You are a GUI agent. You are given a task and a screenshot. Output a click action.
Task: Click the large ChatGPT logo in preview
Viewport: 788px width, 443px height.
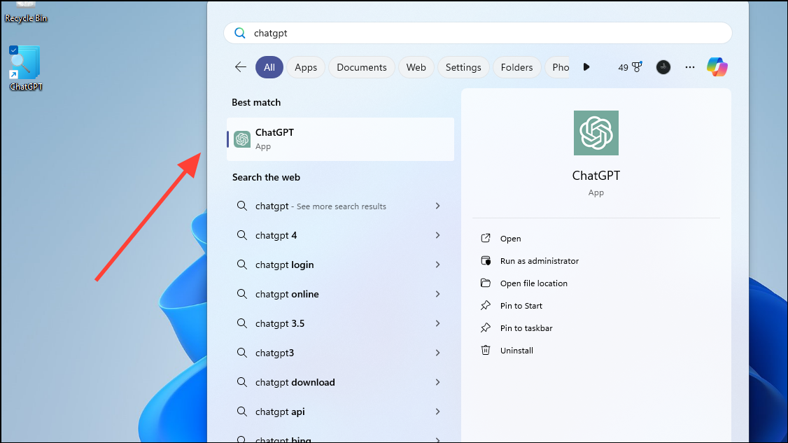point(596,133)
